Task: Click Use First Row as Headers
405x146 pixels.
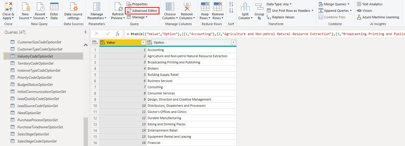Action: coord(290,11)
